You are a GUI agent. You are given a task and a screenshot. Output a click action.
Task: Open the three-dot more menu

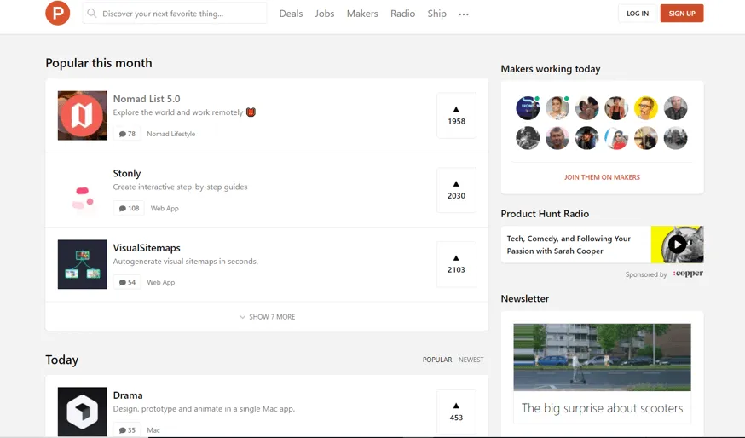pos(464,14)
